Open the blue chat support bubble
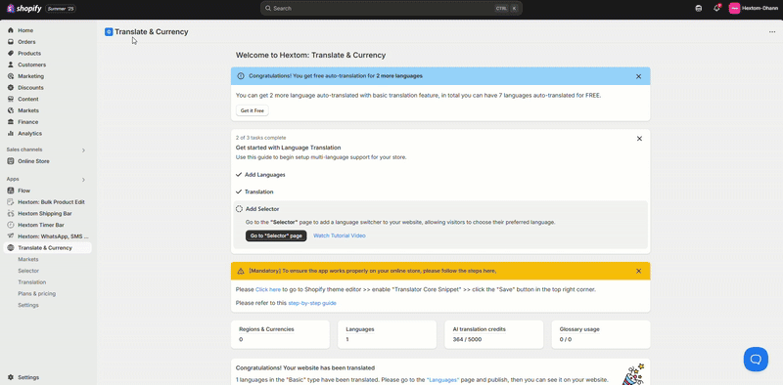783x385 pixels. coord(756,359)
